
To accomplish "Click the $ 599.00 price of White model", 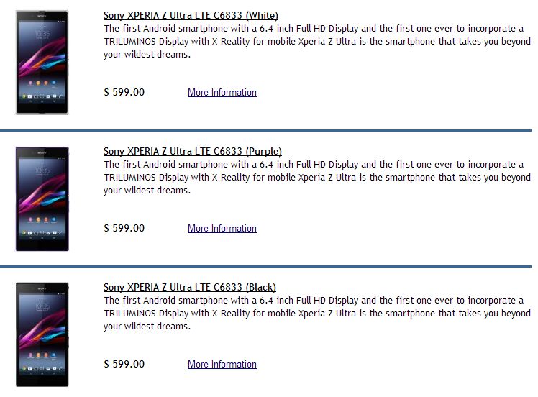I will [x=124, y=92].
